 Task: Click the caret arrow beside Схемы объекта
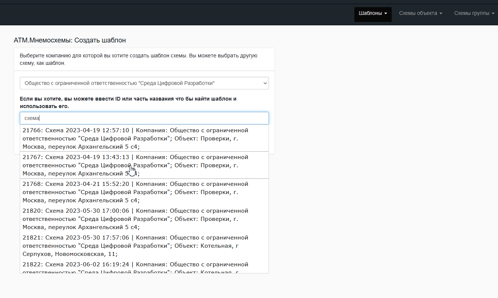(x=441, y=14)
